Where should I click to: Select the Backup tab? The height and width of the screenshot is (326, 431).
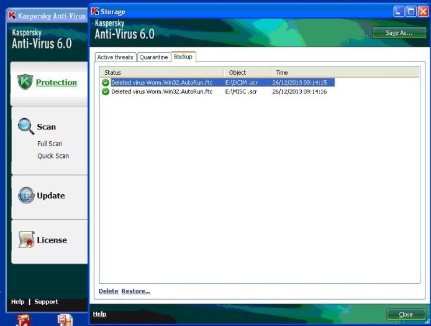[183, 57]
